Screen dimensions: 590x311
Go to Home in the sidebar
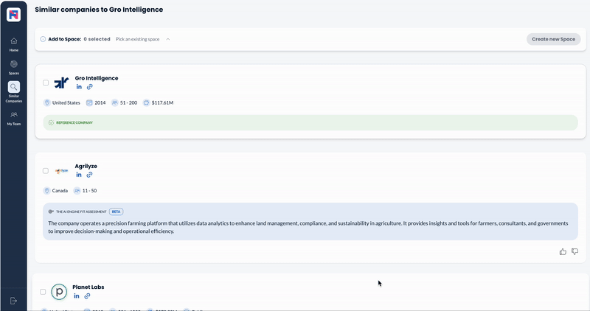point(13,44)
